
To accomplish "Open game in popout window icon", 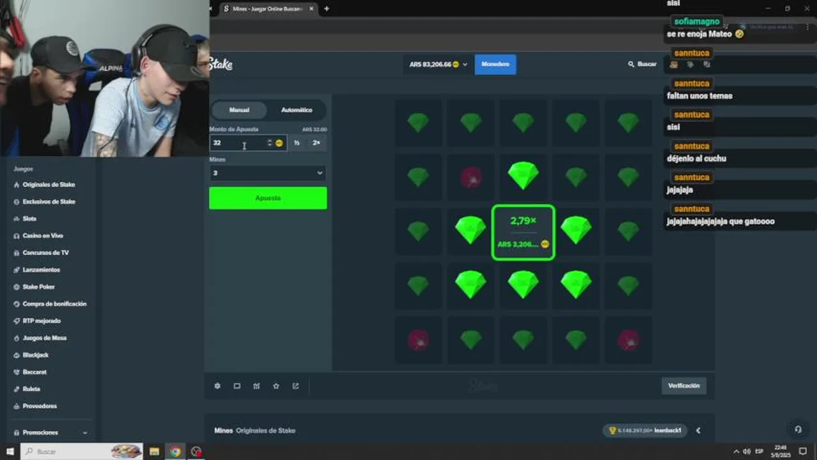I will coord(295,386).
